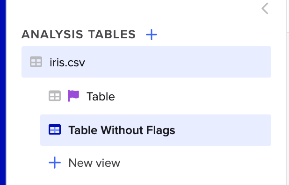
Task: Open the view named Table
Action: (101, 96)
